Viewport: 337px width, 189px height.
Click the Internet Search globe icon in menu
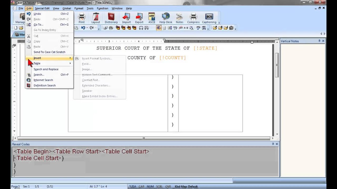29,80
